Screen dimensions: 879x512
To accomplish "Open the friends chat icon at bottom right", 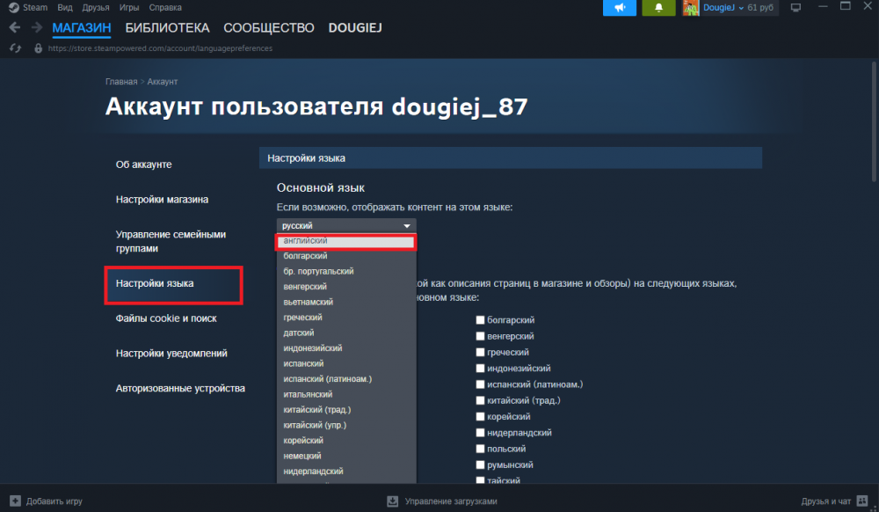I will pyautogui.click(x=862, y=501).
